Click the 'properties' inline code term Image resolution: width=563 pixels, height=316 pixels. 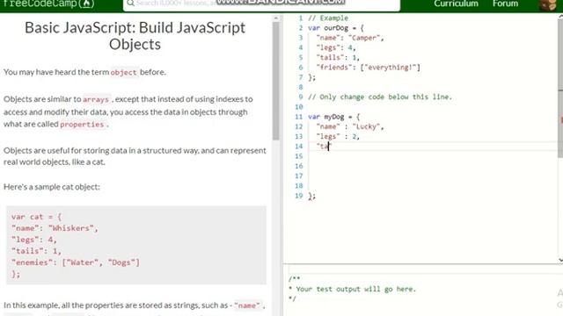82,125
